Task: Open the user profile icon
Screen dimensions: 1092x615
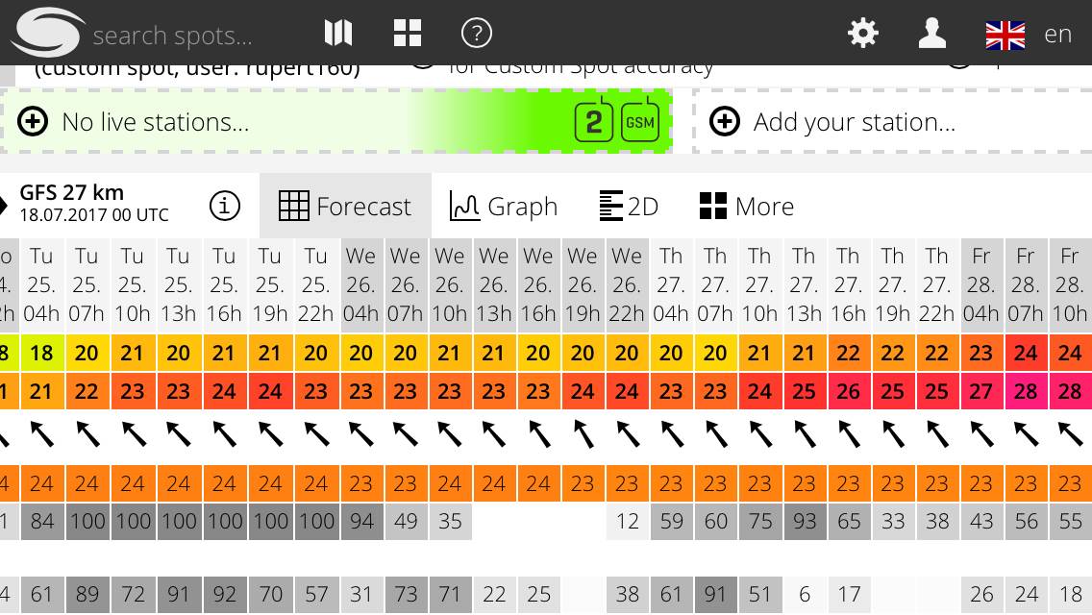Action: [931, 34]
